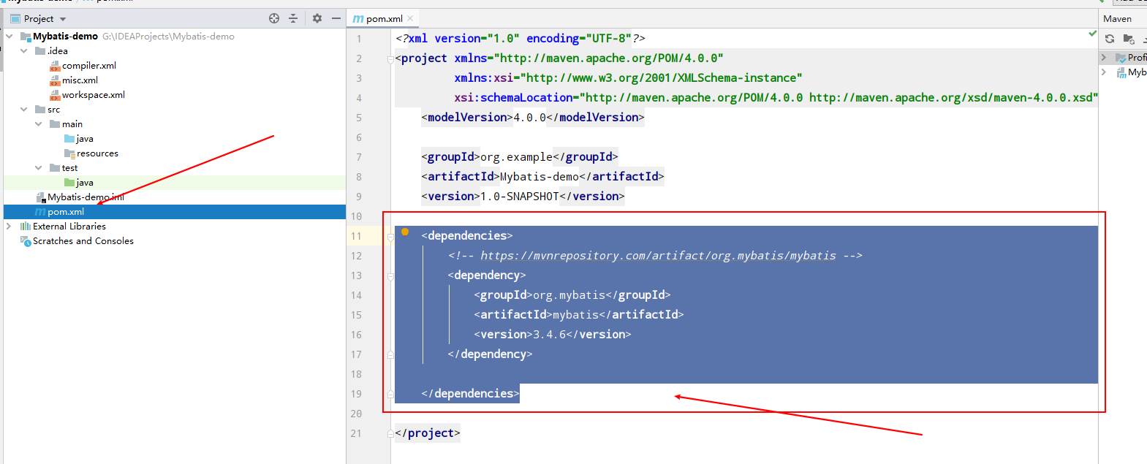
Task: Select the java folder under main
Action: 85,139
